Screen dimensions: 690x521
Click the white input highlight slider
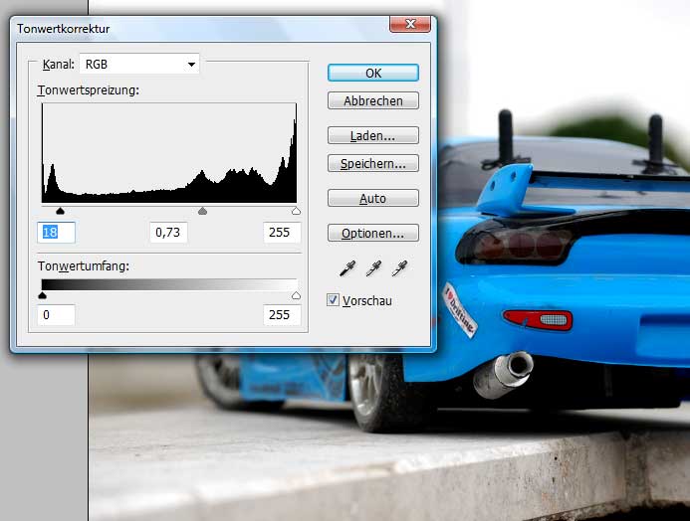point(296,212)
